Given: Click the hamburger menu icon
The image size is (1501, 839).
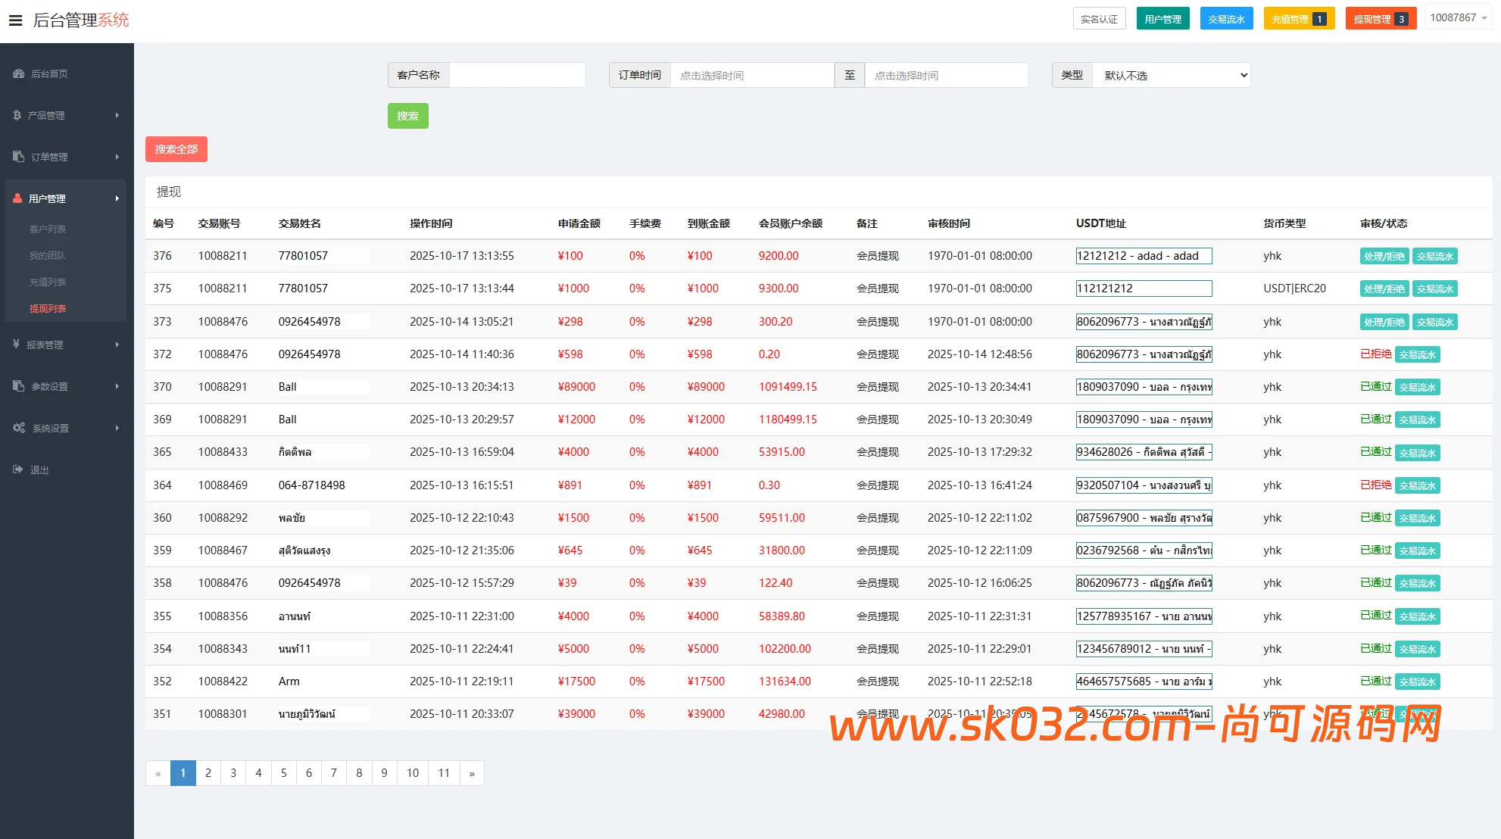Looking at the screenshot, I should [15, 20].
